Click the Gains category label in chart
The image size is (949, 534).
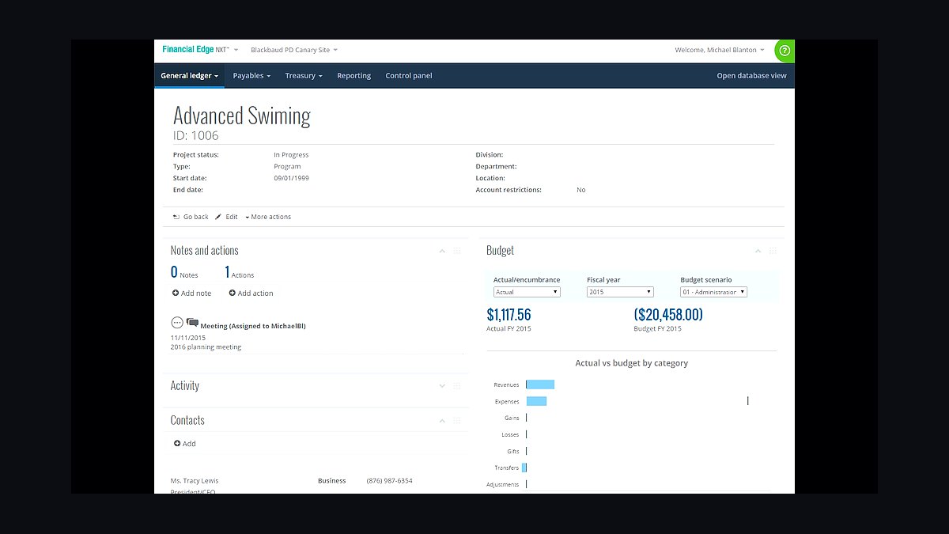512,418
